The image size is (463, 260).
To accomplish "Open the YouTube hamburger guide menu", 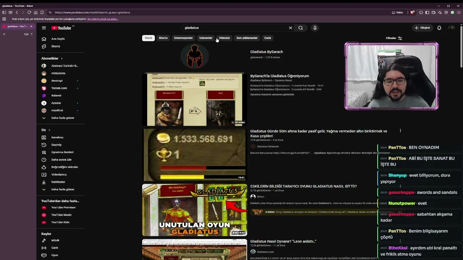I will [x=44, y=28].
